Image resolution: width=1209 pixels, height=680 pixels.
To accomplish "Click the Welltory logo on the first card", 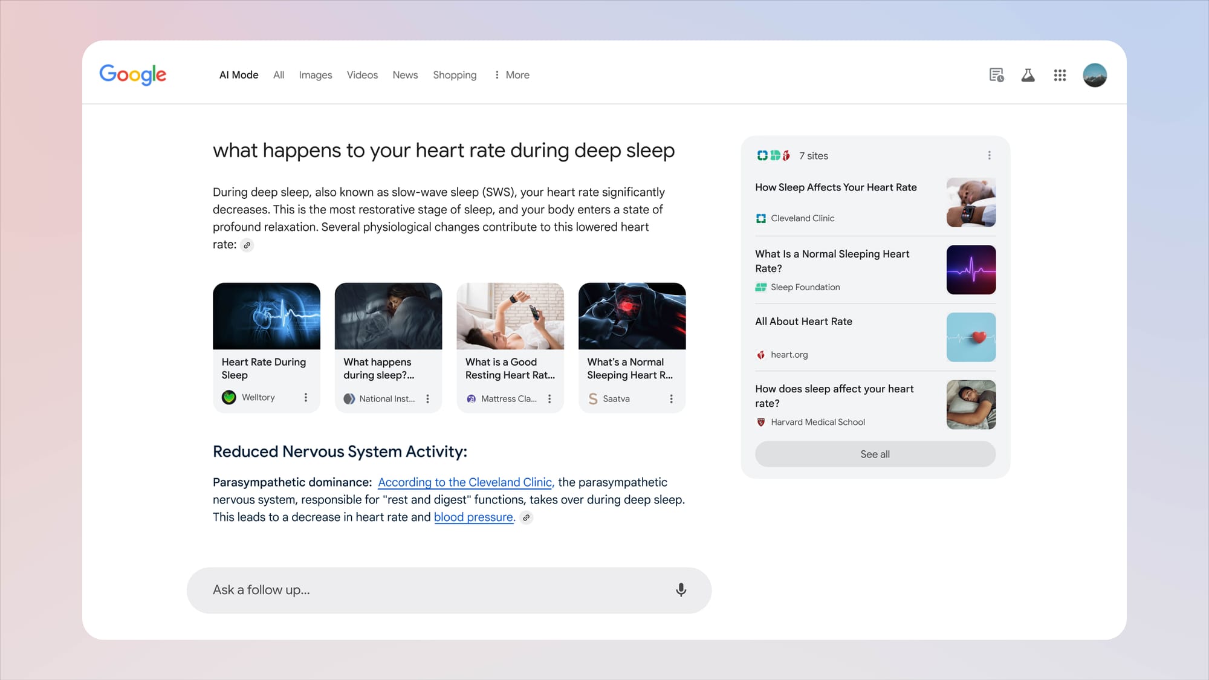I will coord(229,398).
